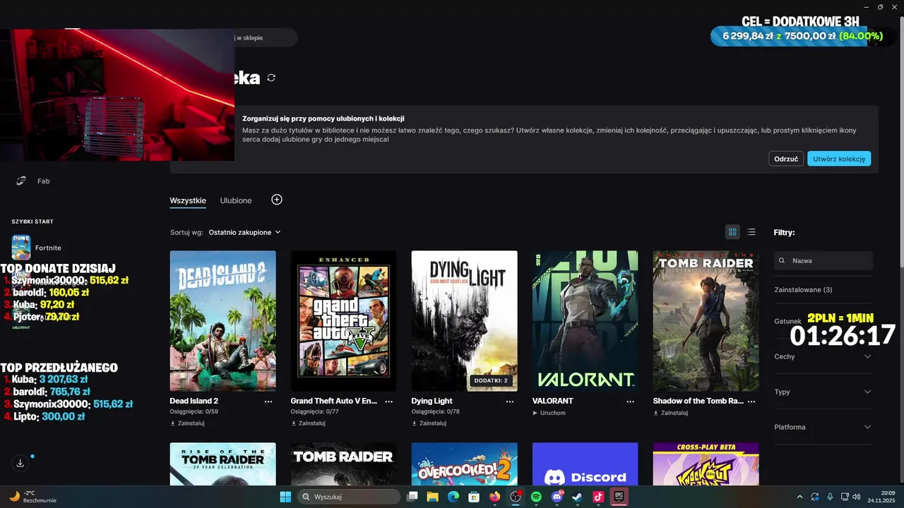Open Task View in the taskbar
The image size is (904, 508).
click(412, 497)
